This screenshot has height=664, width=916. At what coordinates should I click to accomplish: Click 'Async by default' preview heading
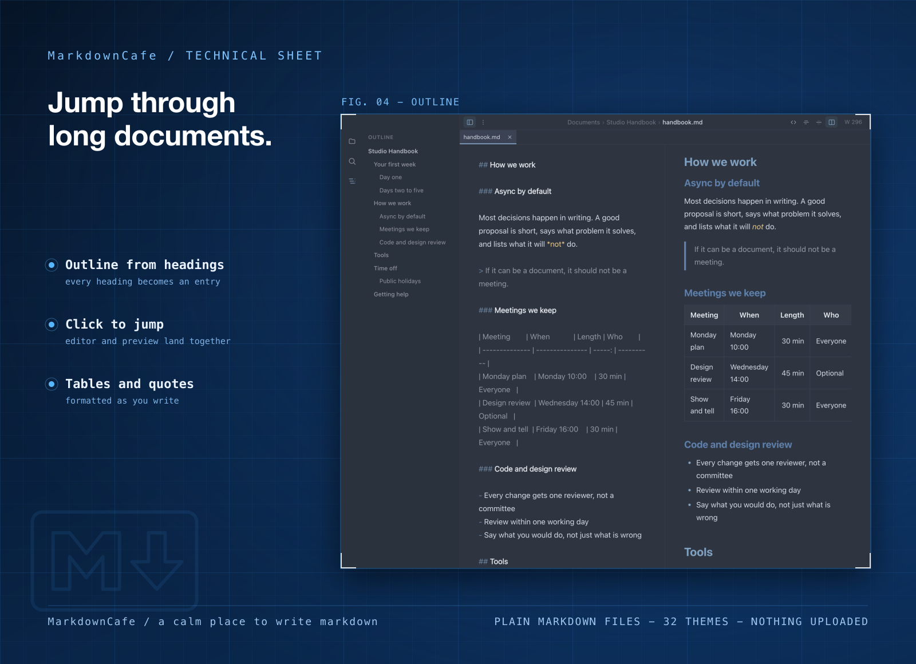coord(722,183)
